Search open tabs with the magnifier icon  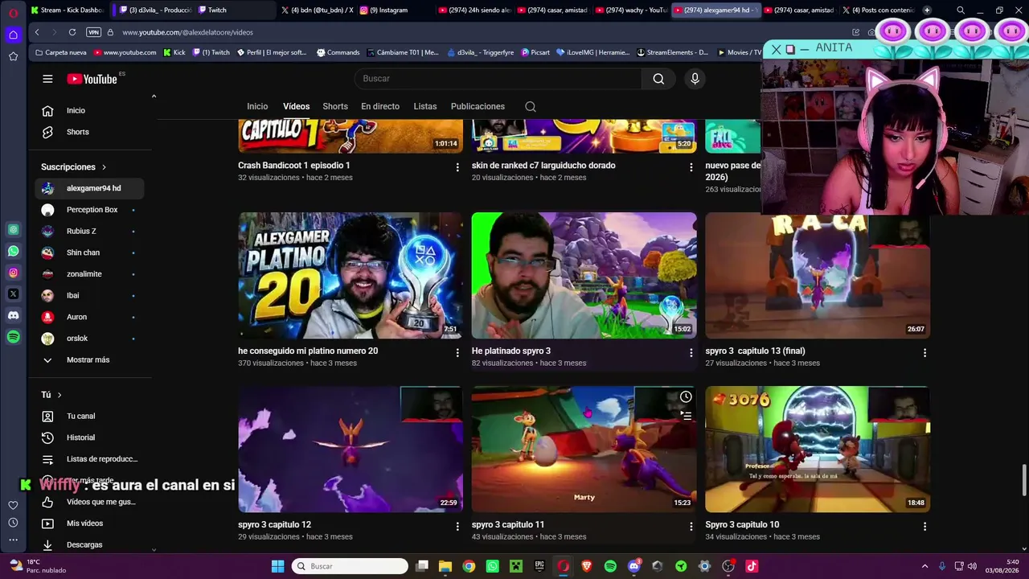961,10
